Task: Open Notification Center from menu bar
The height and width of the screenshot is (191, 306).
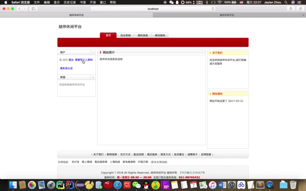Action: 299,2
